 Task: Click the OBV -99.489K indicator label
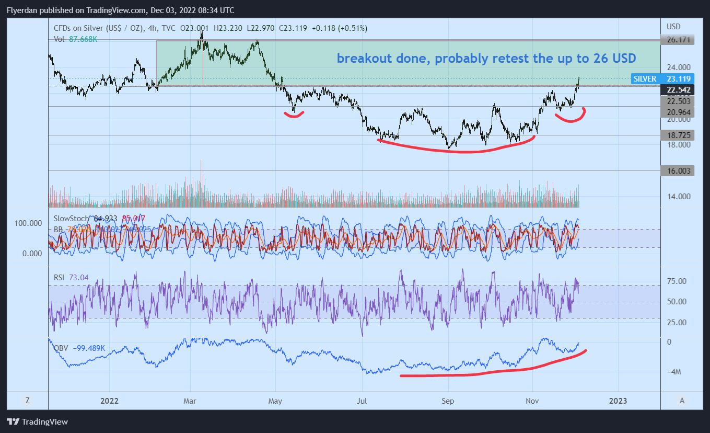tap(80, 348)
